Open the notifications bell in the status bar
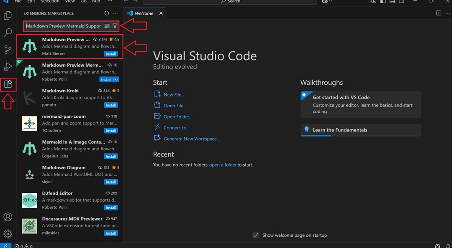Viewport: 452px width, 248px height. [447, 245]
